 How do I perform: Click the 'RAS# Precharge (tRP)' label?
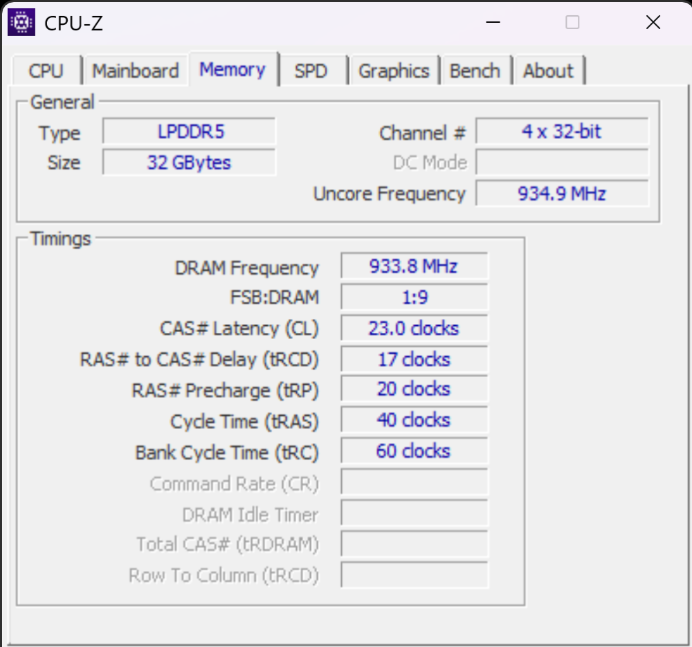point(225,390)
